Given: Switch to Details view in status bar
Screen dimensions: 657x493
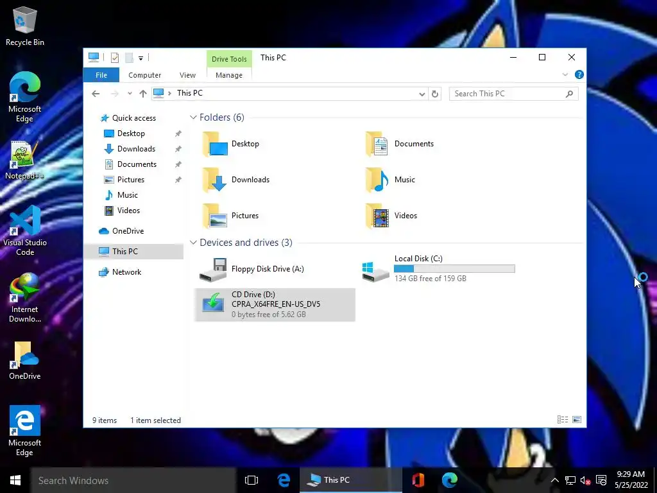Looking at the screenshot, I should [563, 420].
